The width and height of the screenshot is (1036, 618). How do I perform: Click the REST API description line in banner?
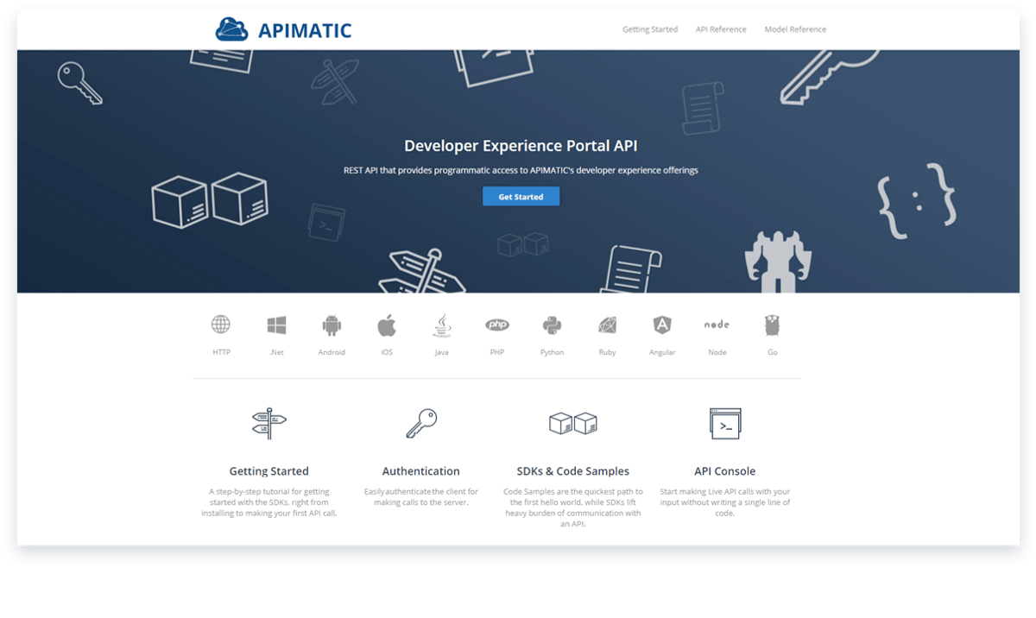click(x=521, y=170)
